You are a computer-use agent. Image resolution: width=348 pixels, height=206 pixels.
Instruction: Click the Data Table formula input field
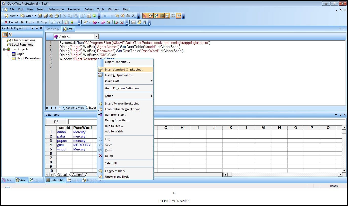207,122
